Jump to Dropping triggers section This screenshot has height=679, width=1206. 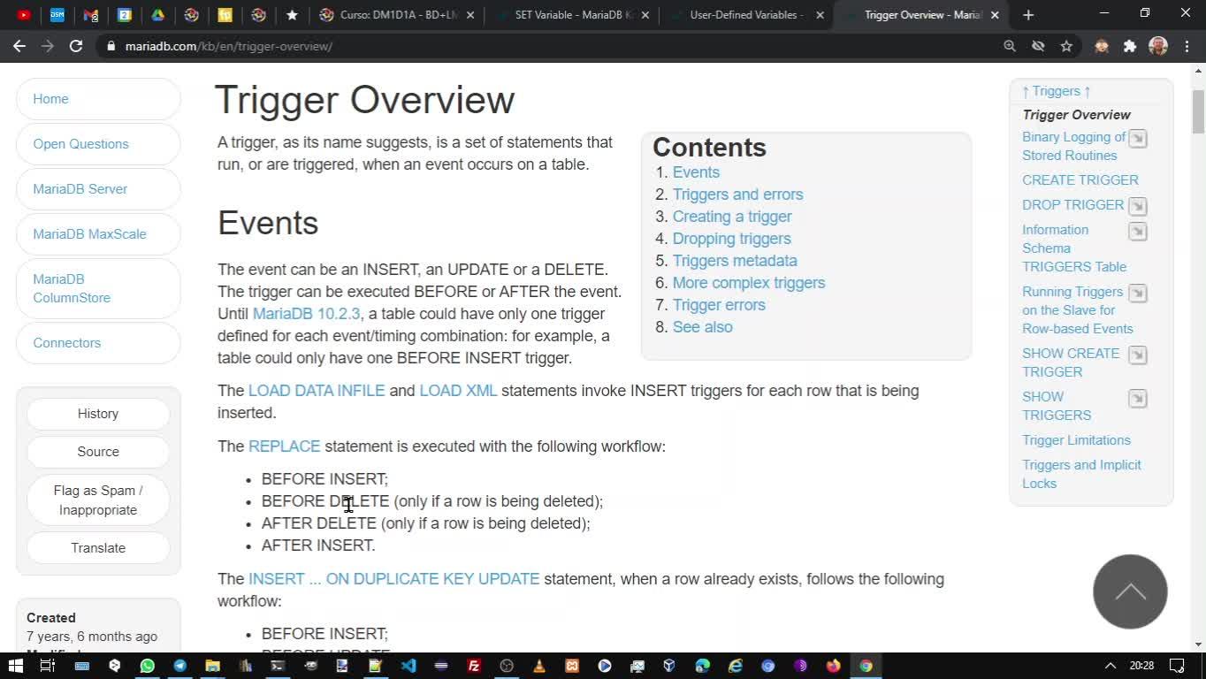[x=731, y=239]
